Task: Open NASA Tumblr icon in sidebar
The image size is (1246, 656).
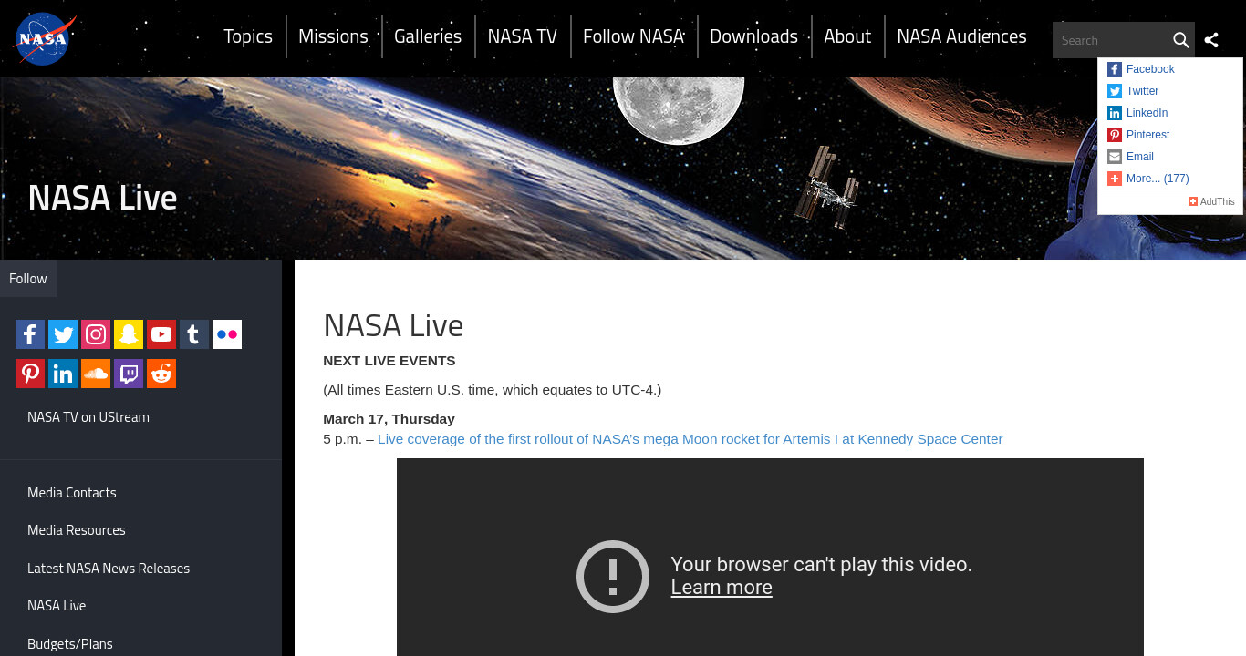Action: [194, 334]
